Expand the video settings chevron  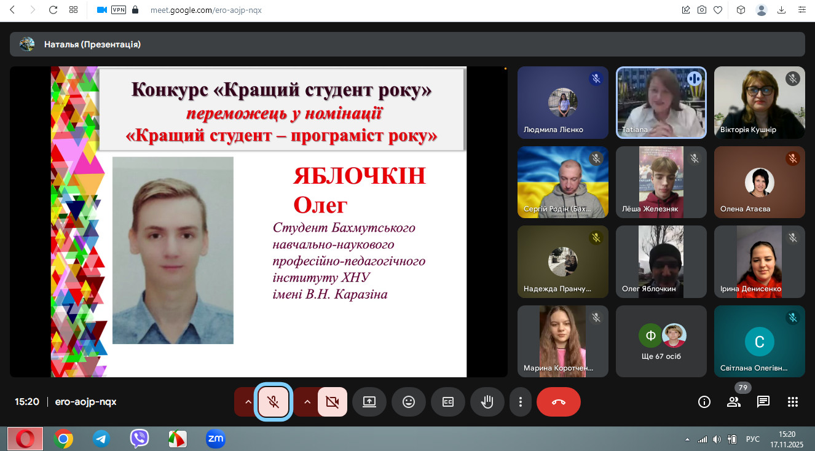pyautogui.click(x=307, y=402)
